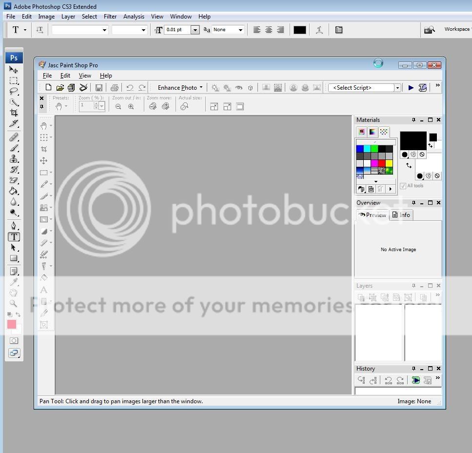
Task: Open the font size 0.01 pt dropdown
Action: tap(195, 30)
